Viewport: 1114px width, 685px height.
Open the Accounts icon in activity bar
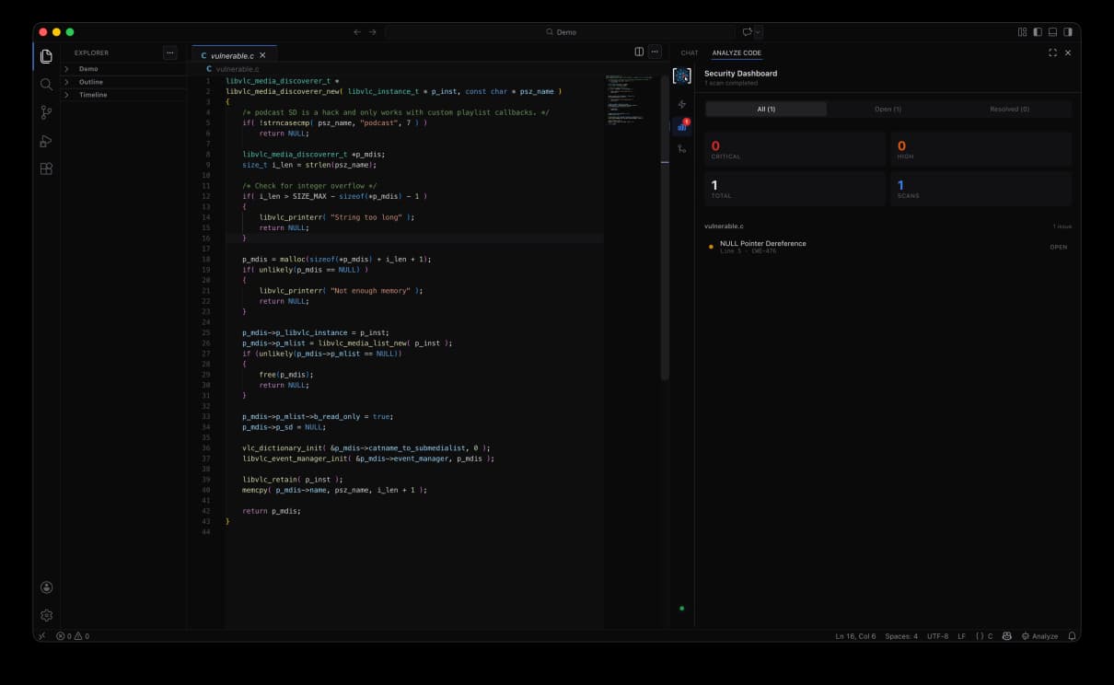pyautogui.click(x=46, y=587)
